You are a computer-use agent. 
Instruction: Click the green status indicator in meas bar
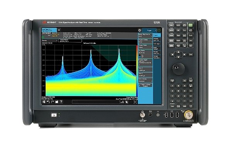tap(43, 37)
